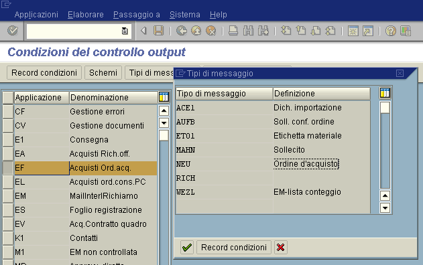Open the Elaborare menu
The width and height of the screenshot is (423, 265).
point(86,15)
